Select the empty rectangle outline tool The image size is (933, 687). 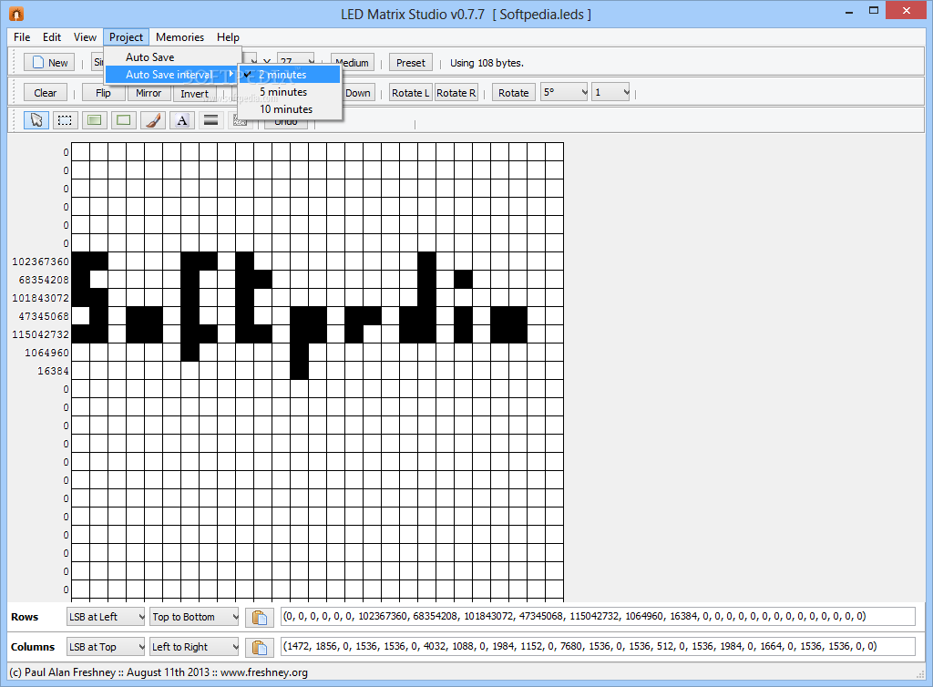coord(123,121)
